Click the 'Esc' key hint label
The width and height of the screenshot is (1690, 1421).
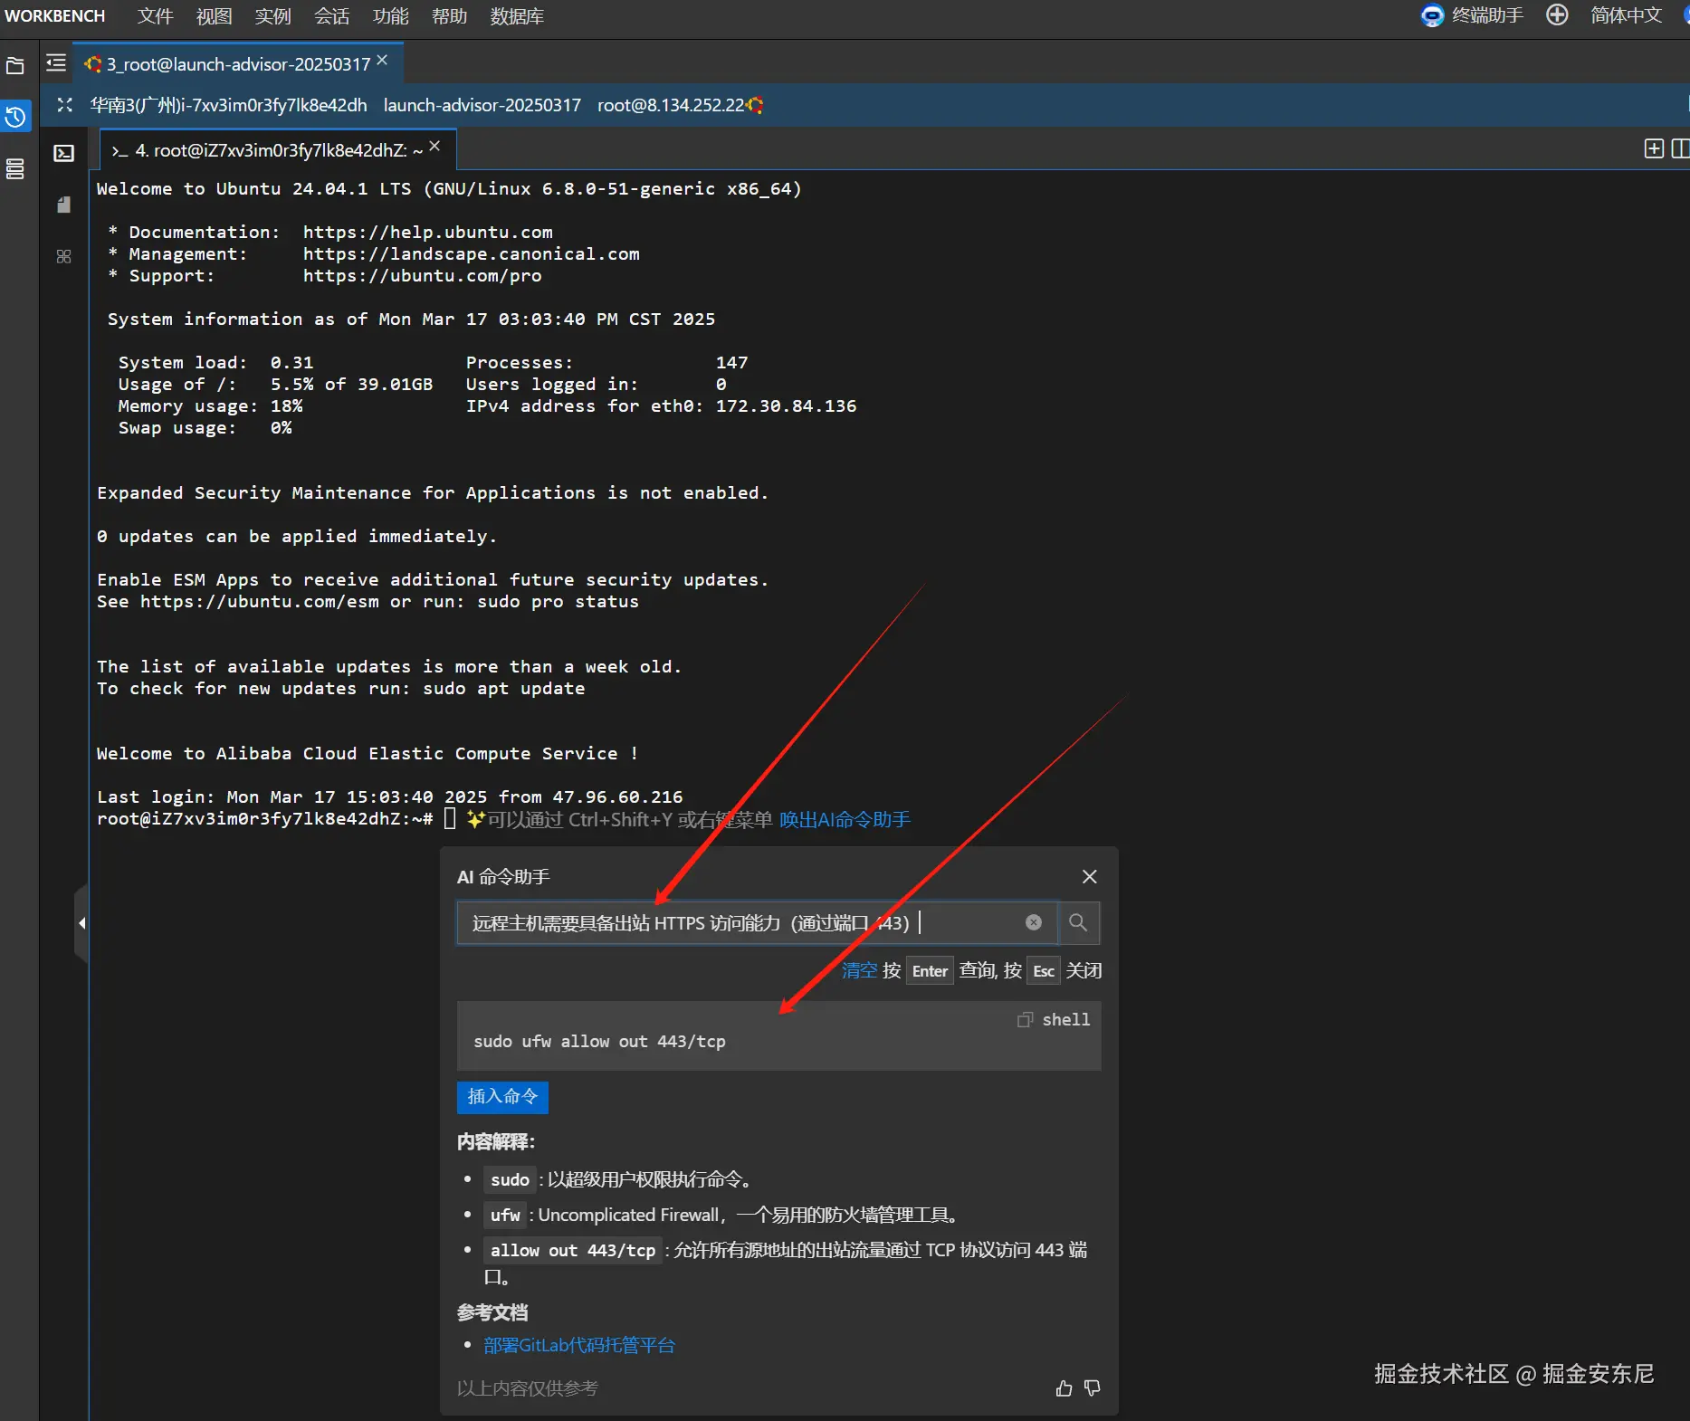[x=1044, y=971]
